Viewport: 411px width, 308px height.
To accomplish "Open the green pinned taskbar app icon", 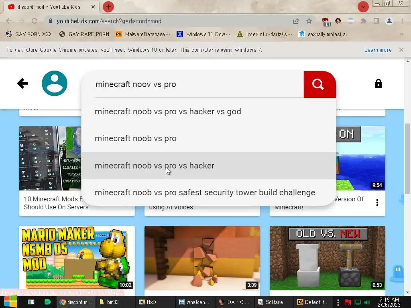I will [x=47, y=302].
